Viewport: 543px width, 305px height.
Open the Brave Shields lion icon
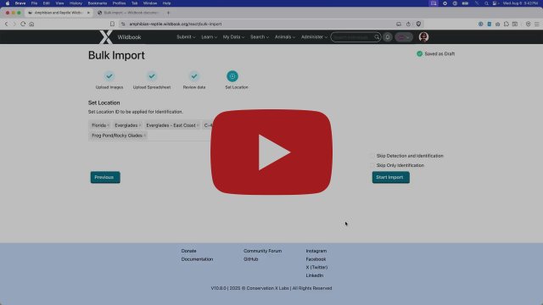(x=418, y=24)
